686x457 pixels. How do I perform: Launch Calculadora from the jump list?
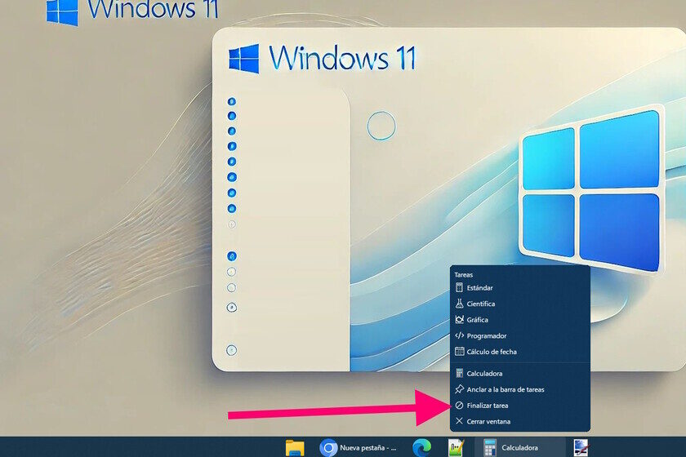click(x=519, y=374)
